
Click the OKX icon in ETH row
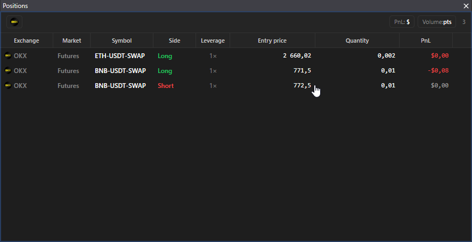coord(8,55)
